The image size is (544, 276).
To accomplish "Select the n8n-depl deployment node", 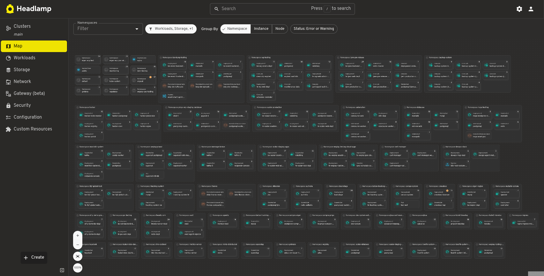I will point(385,115).
